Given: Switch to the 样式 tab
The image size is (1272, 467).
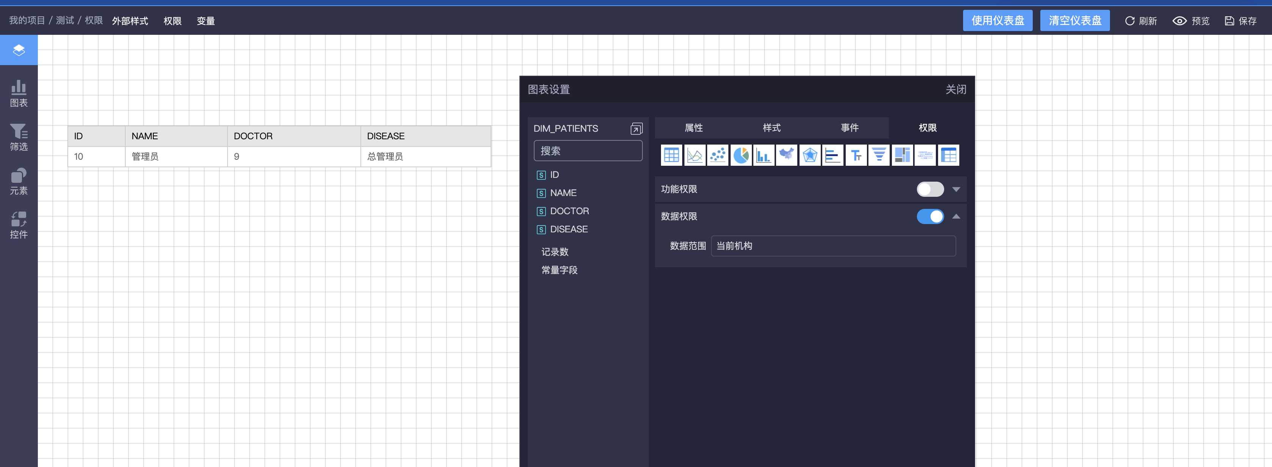Looking at the screenshot, I should tap(772, 128).
